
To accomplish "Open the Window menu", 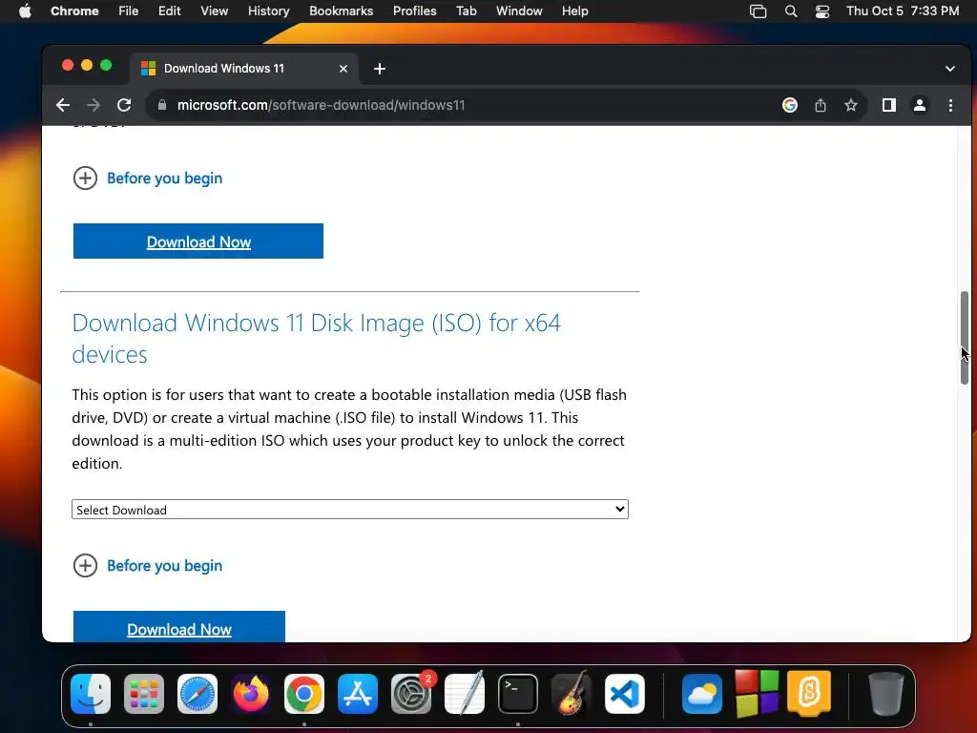I will [519, 11].
